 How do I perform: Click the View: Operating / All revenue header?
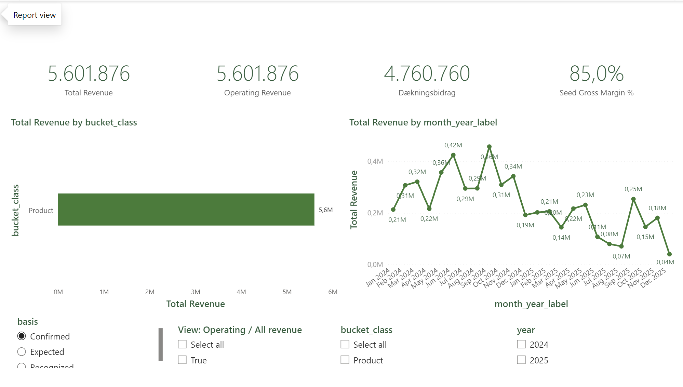pyautogui.click(x=240, y=330)
